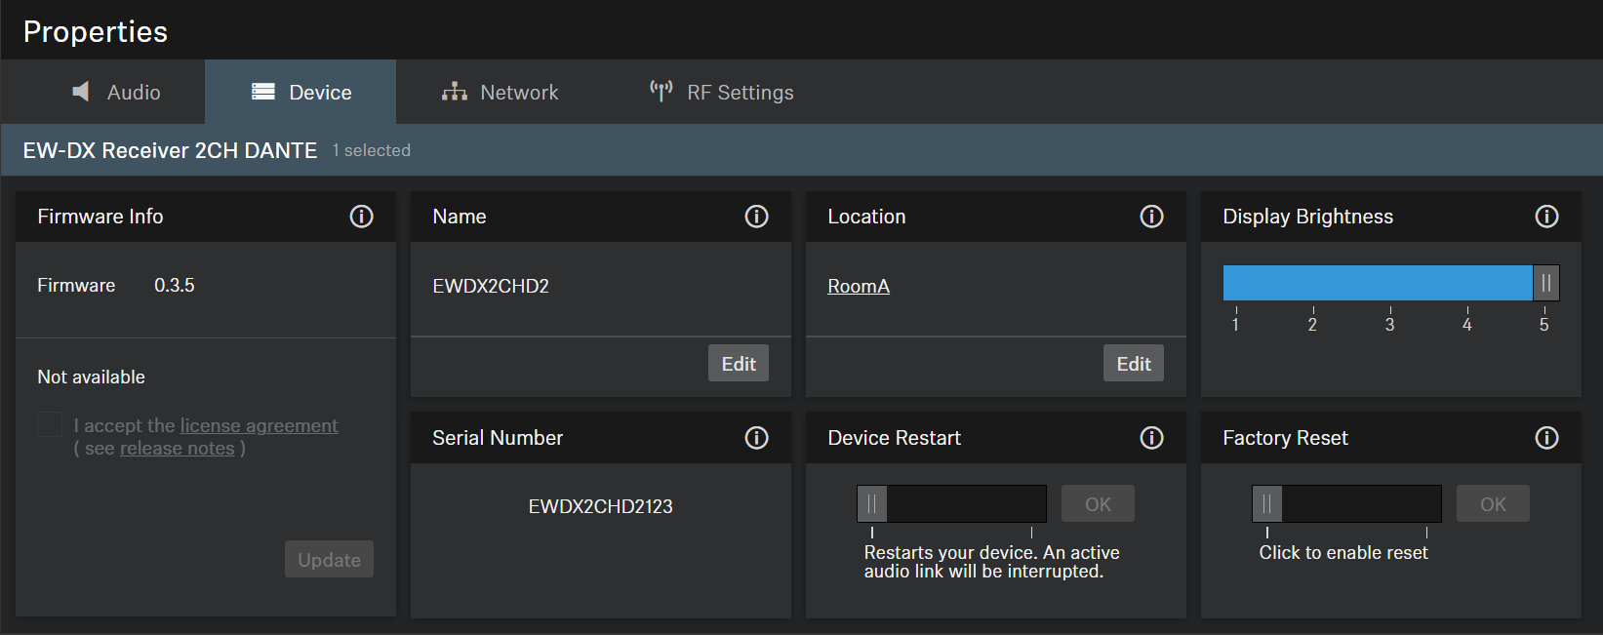Click Serial Number info icon
Viewport: 1603px width, 635px height.
point(756,438)
